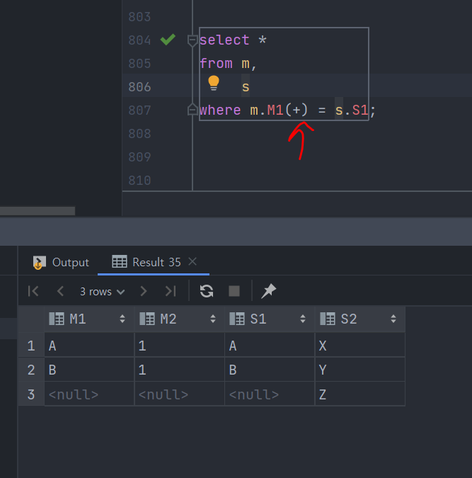Click s.S1 column reference in where clause
This screenshot has height=478, width=472.
point(352,110)
